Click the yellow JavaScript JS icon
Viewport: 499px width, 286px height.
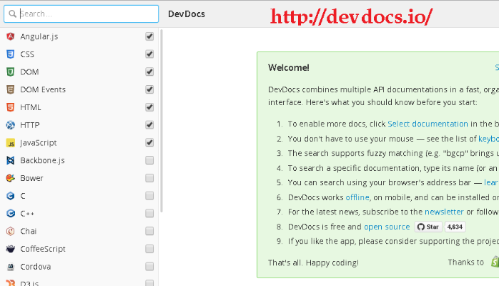11,143
